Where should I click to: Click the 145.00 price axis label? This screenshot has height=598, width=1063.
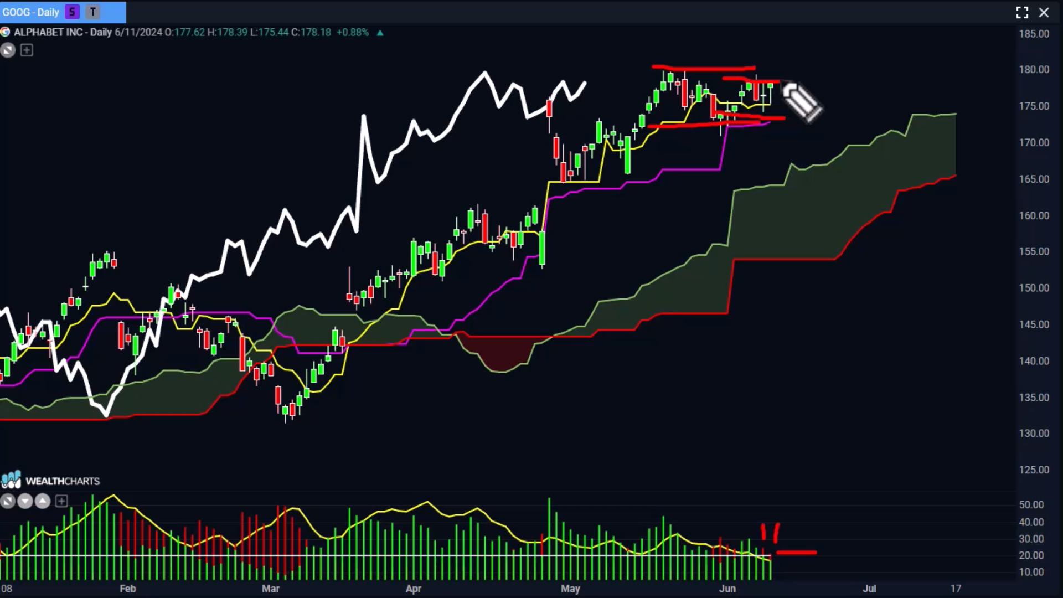(x=1034, y=324)
